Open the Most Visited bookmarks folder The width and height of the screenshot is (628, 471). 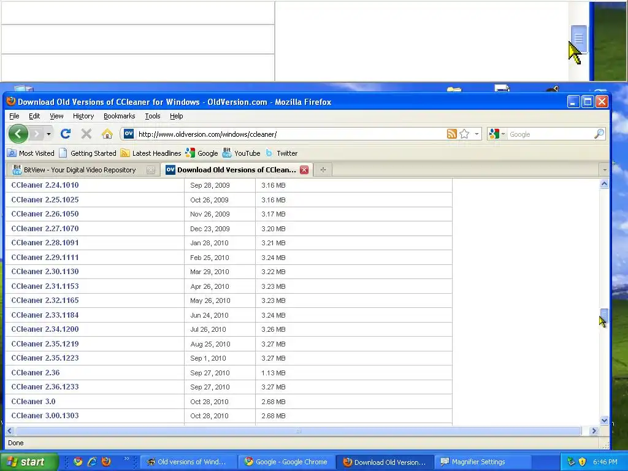click(31, 153)
